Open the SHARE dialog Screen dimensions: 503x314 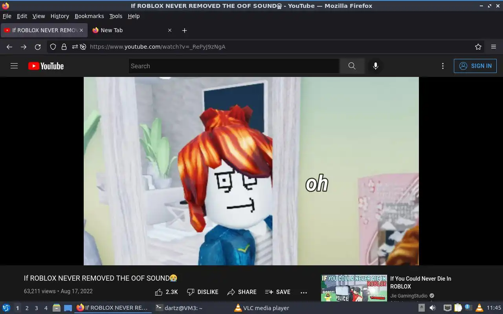pyautogui.click(x=242, y=292)
